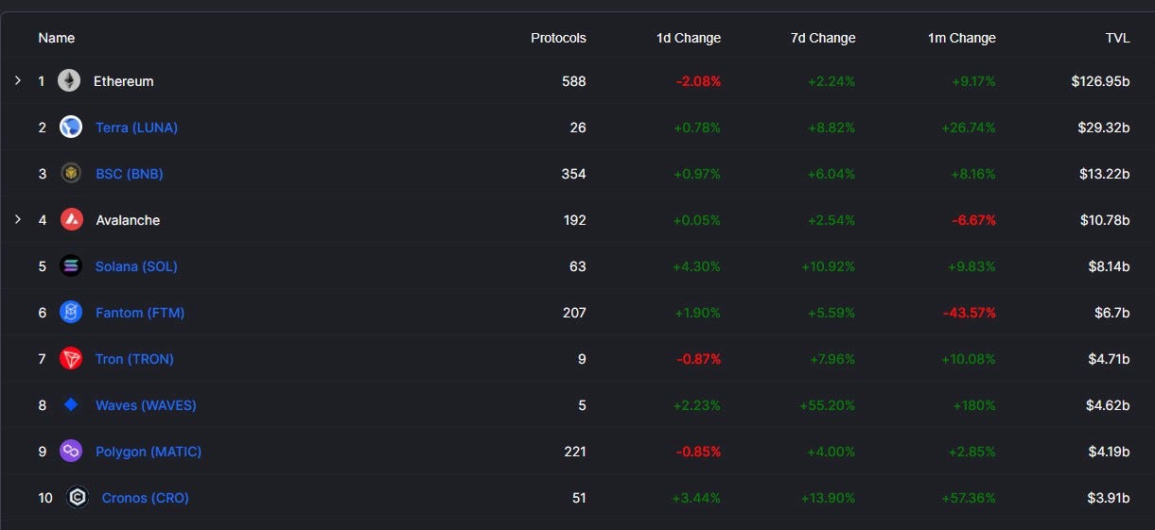Click the Terra (LUNA) logo icon
1155x530 pixels.
pyautogui.click(x=71, y=127)
